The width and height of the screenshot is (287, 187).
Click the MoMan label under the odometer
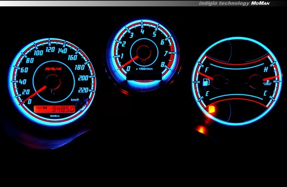[x=54, y=116]
